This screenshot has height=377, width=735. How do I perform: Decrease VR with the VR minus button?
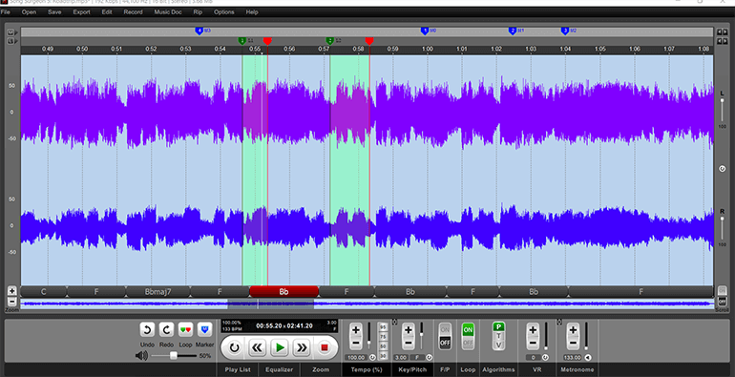533,344
